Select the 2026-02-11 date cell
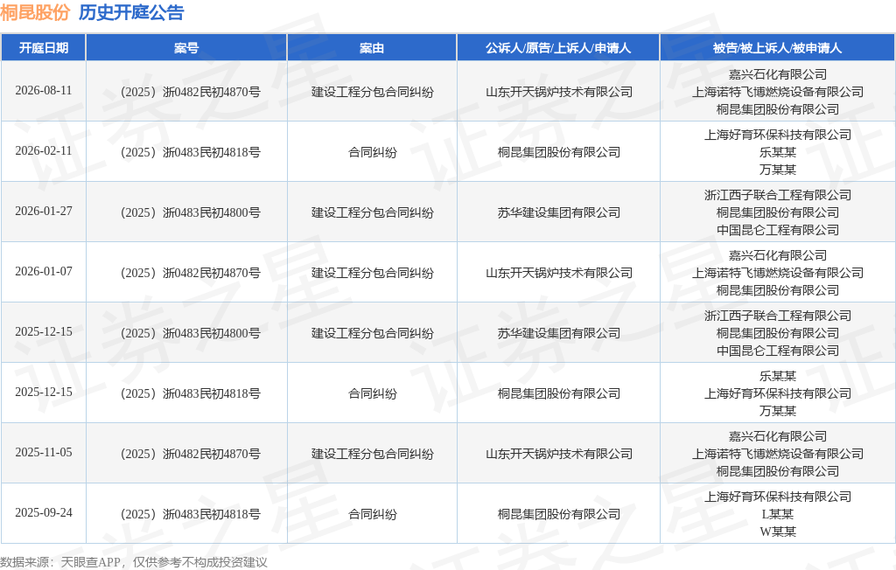This screenshot has height=570, width=896. click(x=44, y=150)
